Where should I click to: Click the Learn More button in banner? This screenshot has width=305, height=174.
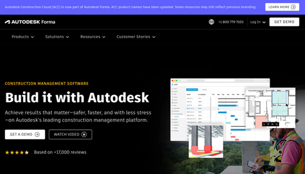coord(282,7)
